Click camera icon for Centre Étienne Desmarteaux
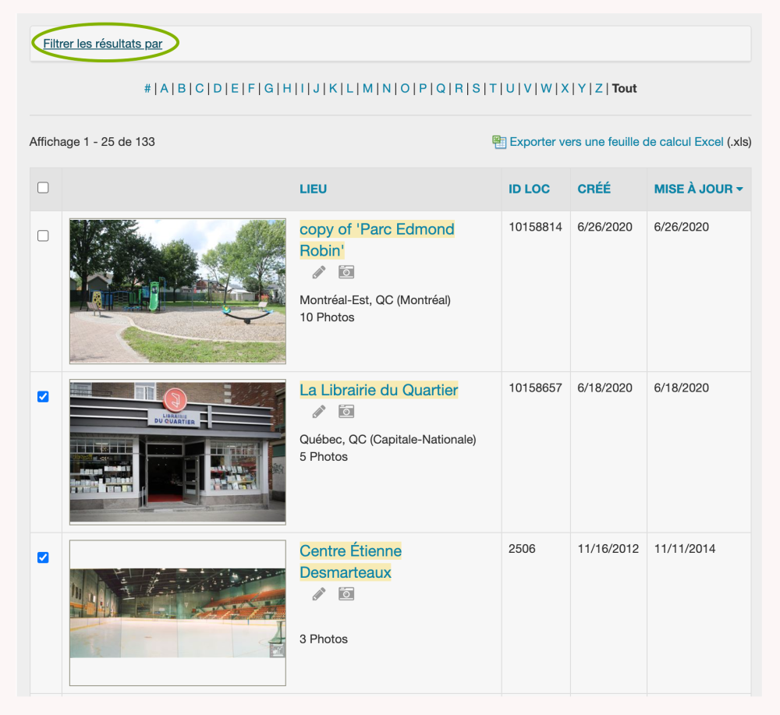This screenshot has height=715, width=780. (x=346, y=593)
